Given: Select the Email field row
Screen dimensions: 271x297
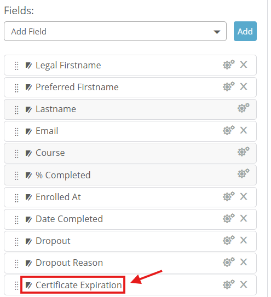Looking at the screenshot, I should 130,131.
